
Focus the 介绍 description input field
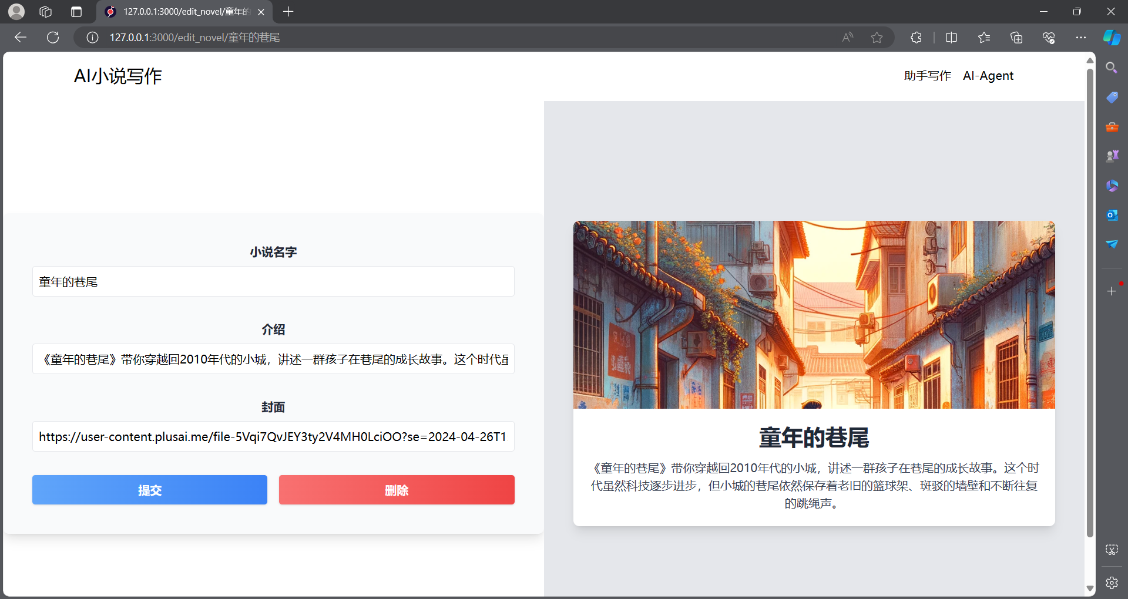(273, 359)
